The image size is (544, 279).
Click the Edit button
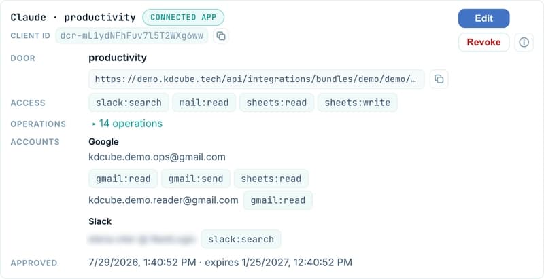[483, 18]
